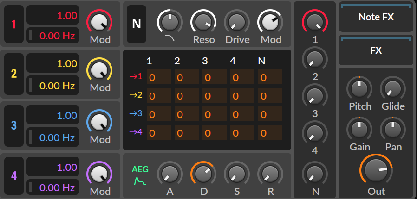Click operator 2 ratio value 1.00
Screen dimensions: 417x199
point(53,63)
